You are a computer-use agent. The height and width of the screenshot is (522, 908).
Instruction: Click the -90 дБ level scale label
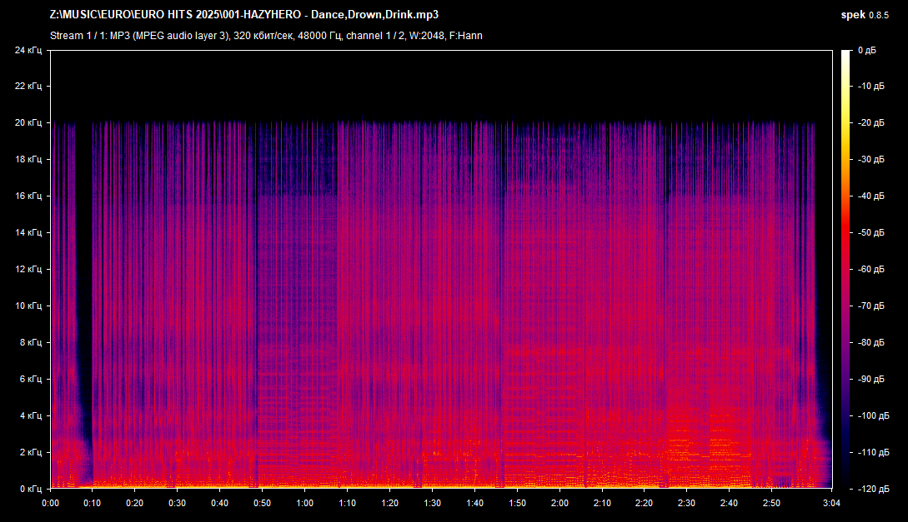click(x=871, y=379)
